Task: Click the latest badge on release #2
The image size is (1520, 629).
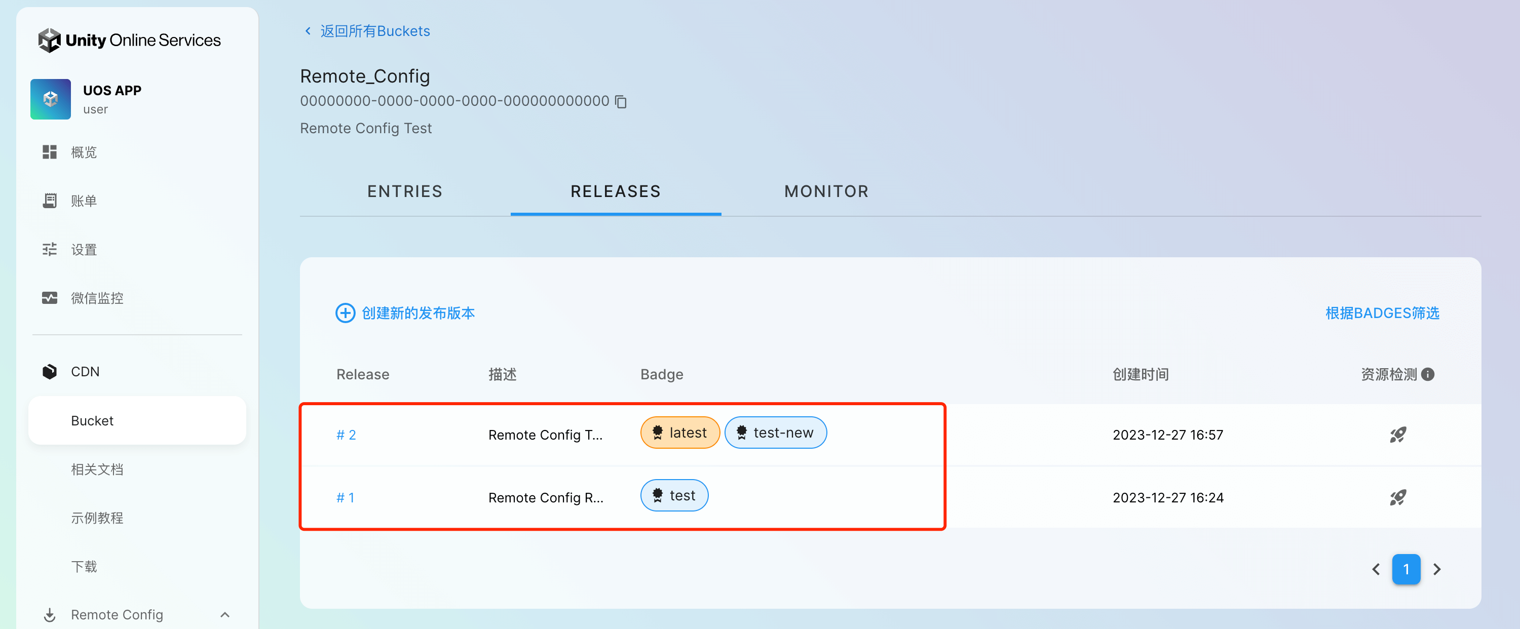Action: pos(680,432)
